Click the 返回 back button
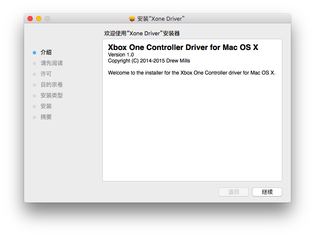The width and height of the screenshot is (315, 237). 234,192
